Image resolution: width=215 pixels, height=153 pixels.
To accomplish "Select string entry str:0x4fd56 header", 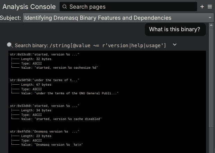I will tap(45, 131).
